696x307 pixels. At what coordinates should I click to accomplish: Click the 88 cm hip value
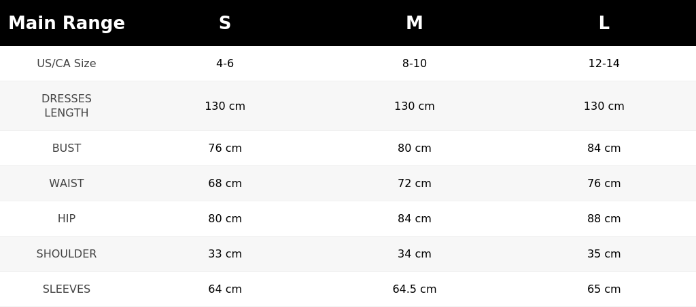pyautogui.click(x=604, y=218)
